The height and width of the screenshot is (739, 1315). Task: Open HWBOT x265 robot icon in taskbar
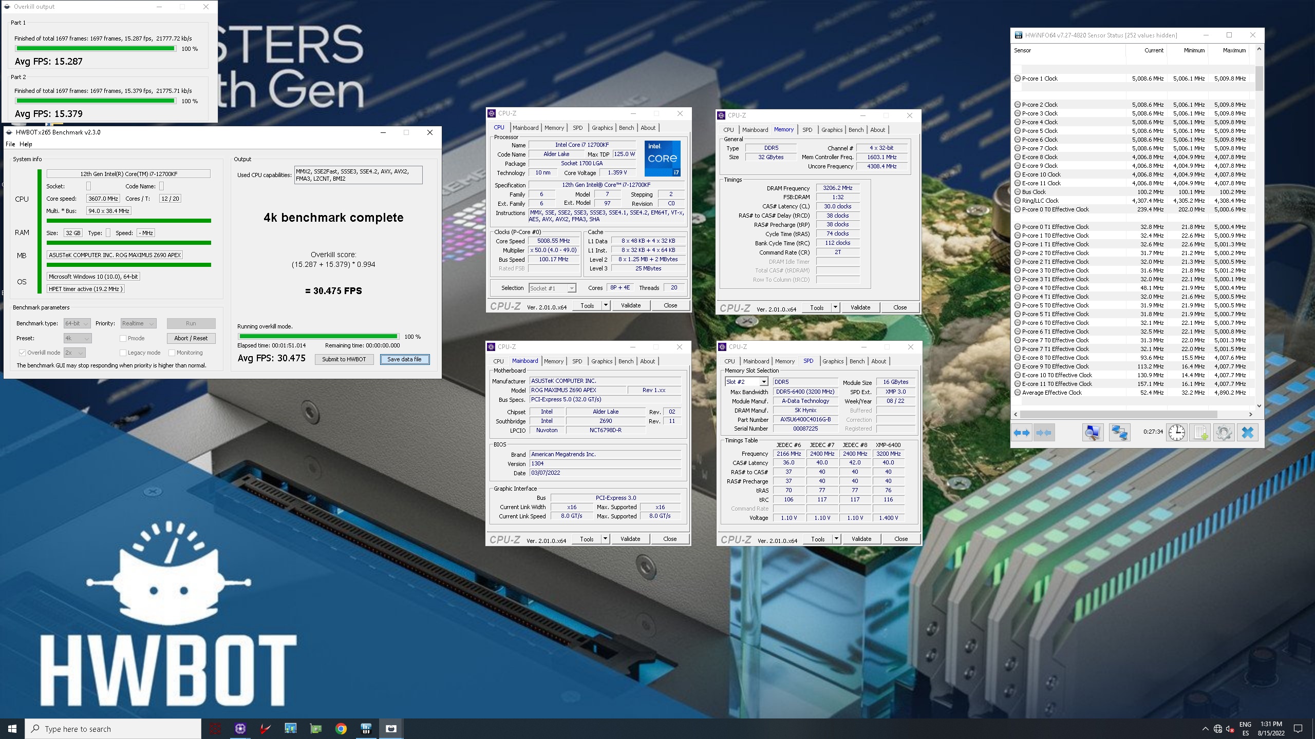(x=391, y=729)
